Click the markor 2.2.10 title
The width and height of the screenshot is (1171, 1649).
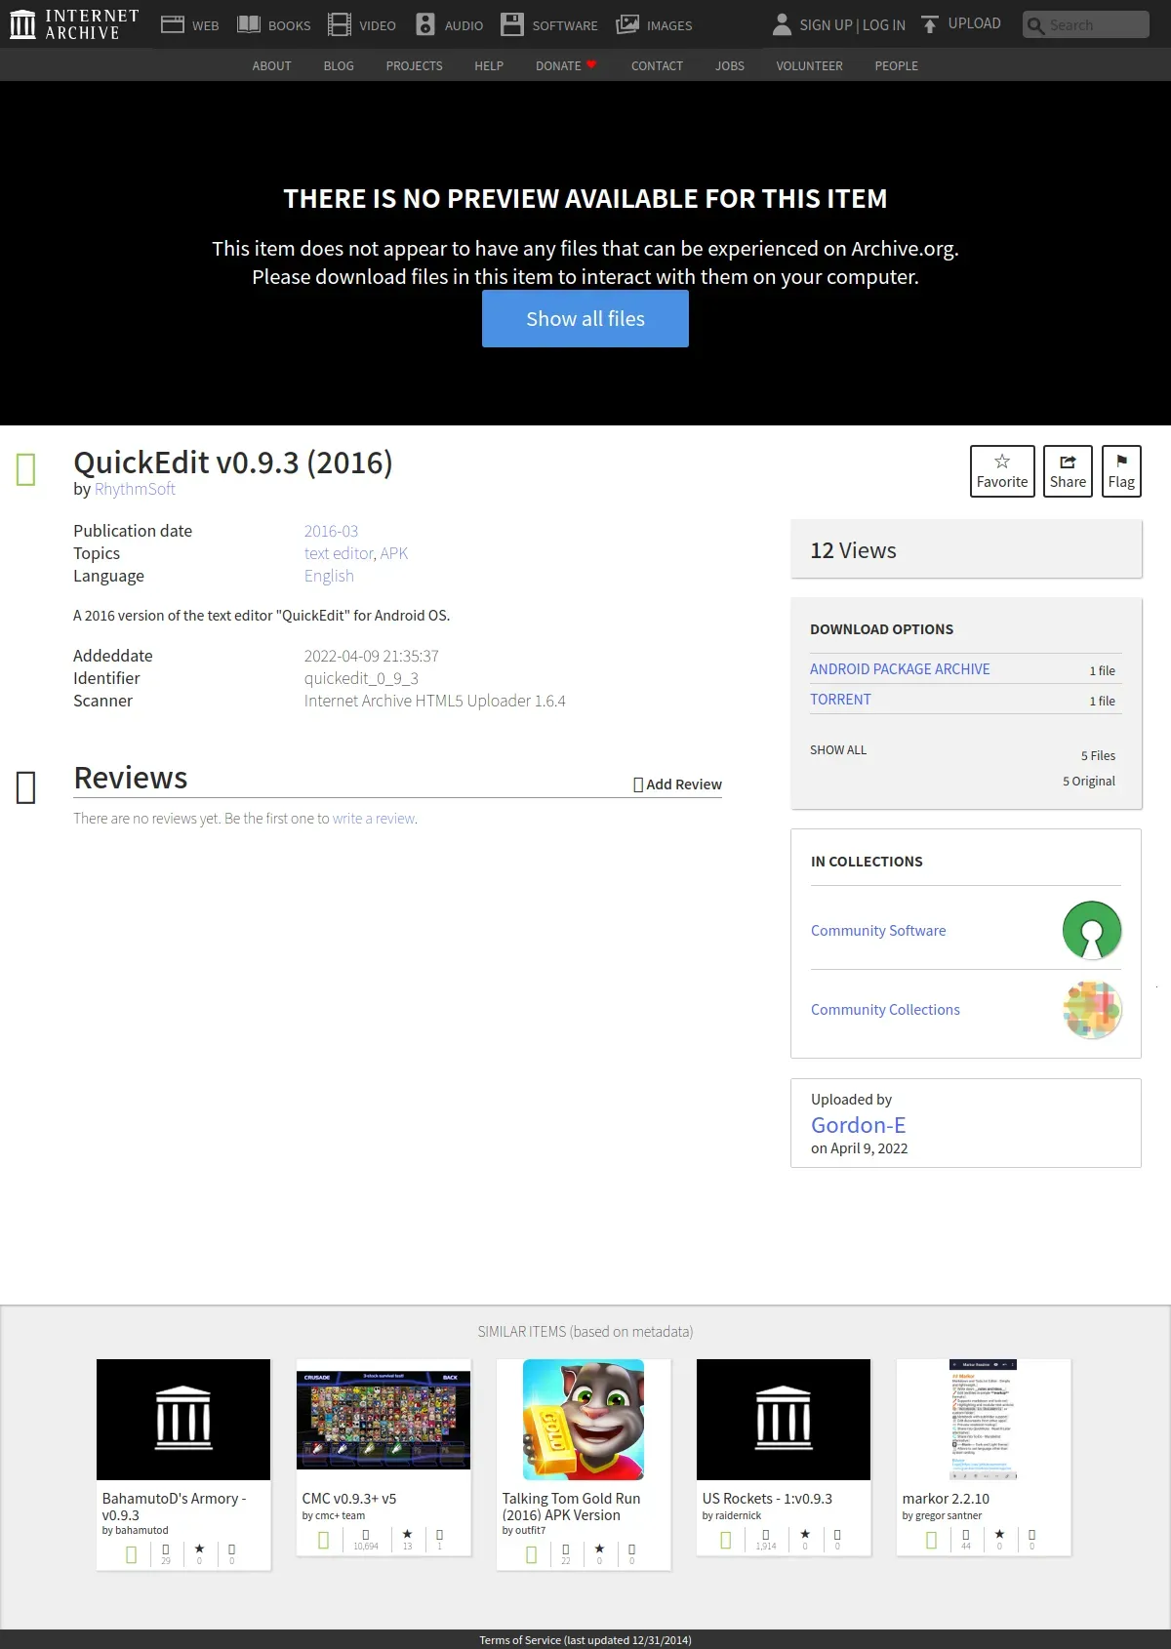(x=946, y=1499)
